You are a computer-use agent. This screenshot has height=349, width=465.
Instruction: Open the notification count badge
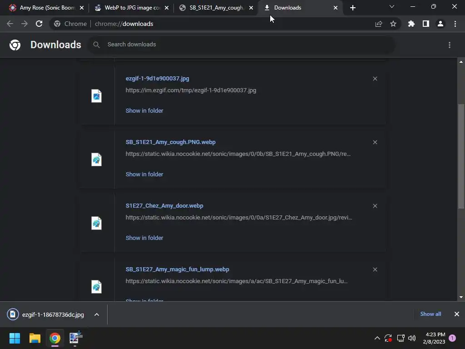[x=452, y=338]
